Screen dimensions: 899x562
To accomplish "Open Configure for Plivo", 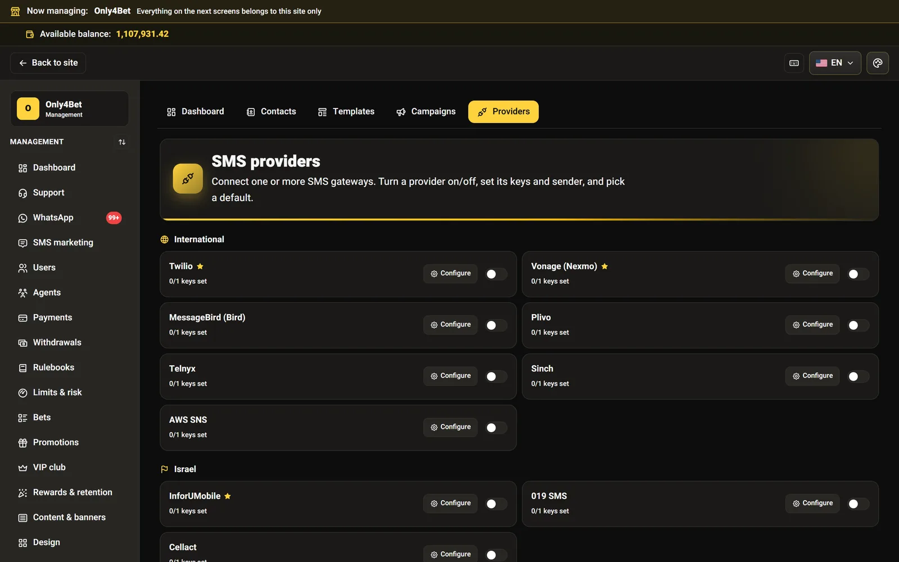I will coord(812,325).
